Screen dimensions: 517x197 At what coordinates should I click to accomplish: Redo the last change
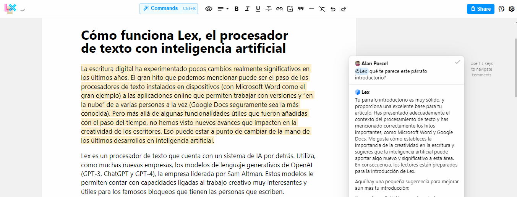click(344, 9)
